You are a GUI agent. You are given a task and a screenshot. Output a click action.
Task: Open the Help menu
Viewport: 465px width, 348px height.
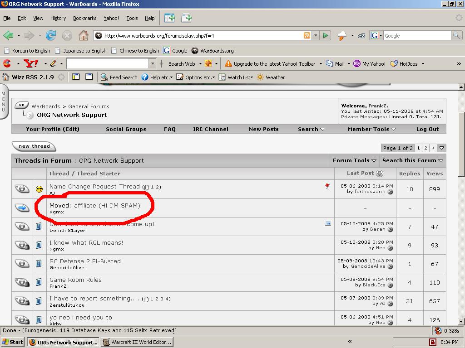(150, 18)
